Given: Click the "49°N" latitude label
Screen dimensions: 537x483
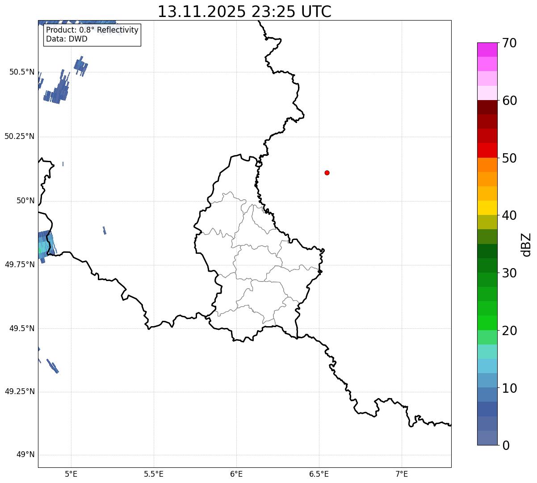Looking at the screenshot, I should pos(25,455).
